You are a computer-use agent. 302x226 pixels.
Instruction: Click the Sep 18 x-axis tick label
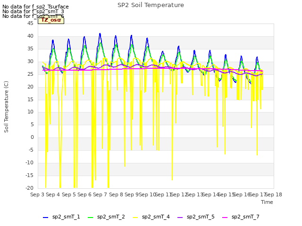[x=274, y=194]
